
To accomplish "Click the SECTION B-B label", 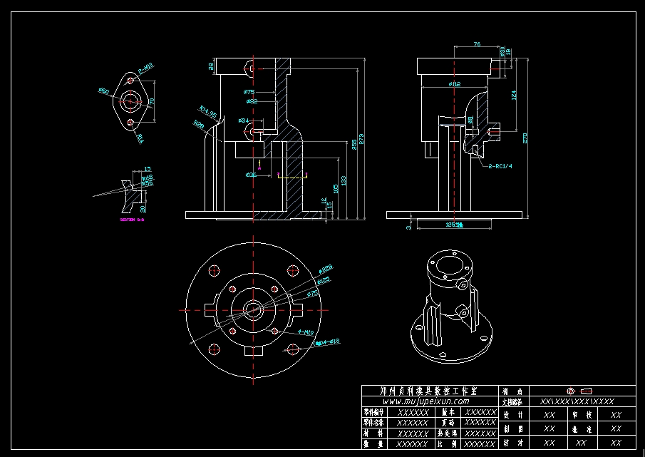I will [x=133, y=220].
